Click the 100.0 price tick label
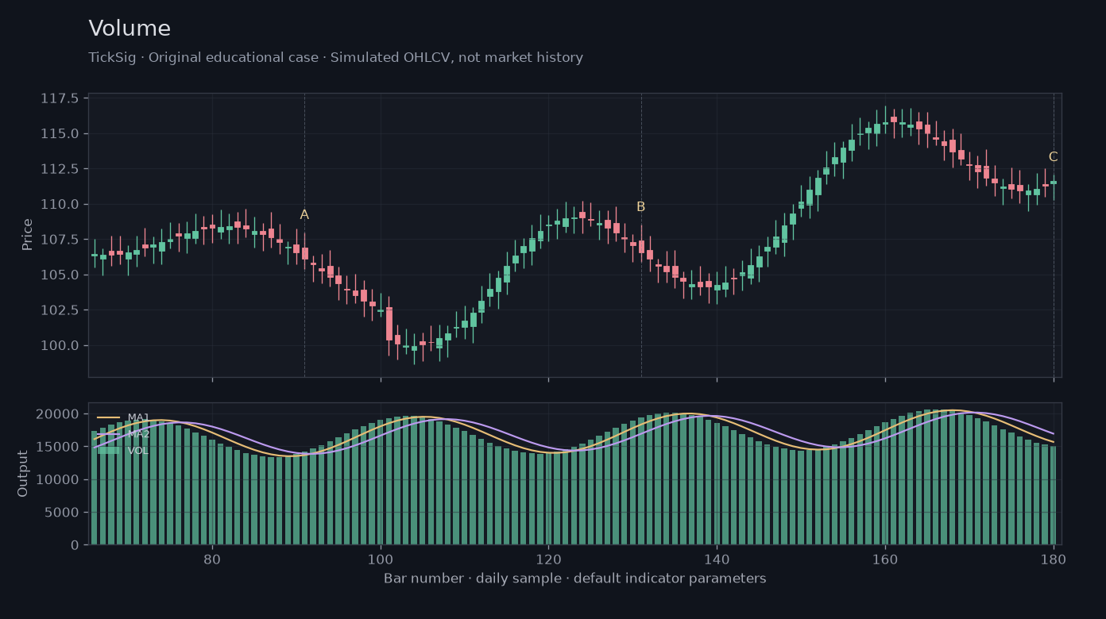Screen dimensions: 1106x619 click(x=60, y=345)
